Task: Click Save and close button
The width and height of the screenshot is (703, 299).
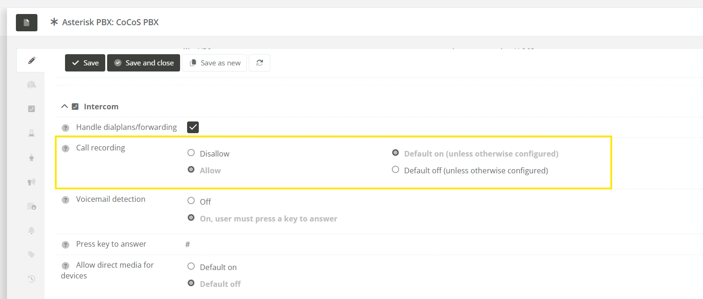Action: pyautogui.click(x=144, y=63)
